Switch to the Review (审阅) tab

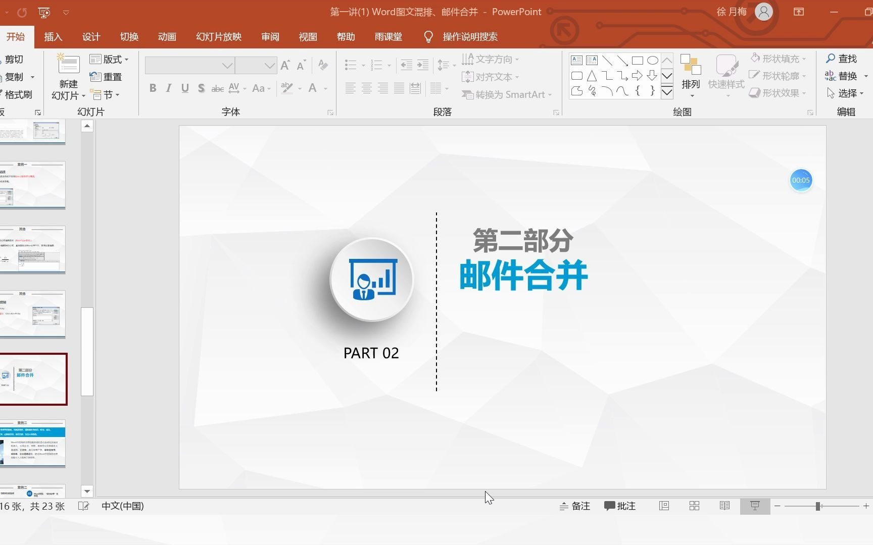[270, 37]
